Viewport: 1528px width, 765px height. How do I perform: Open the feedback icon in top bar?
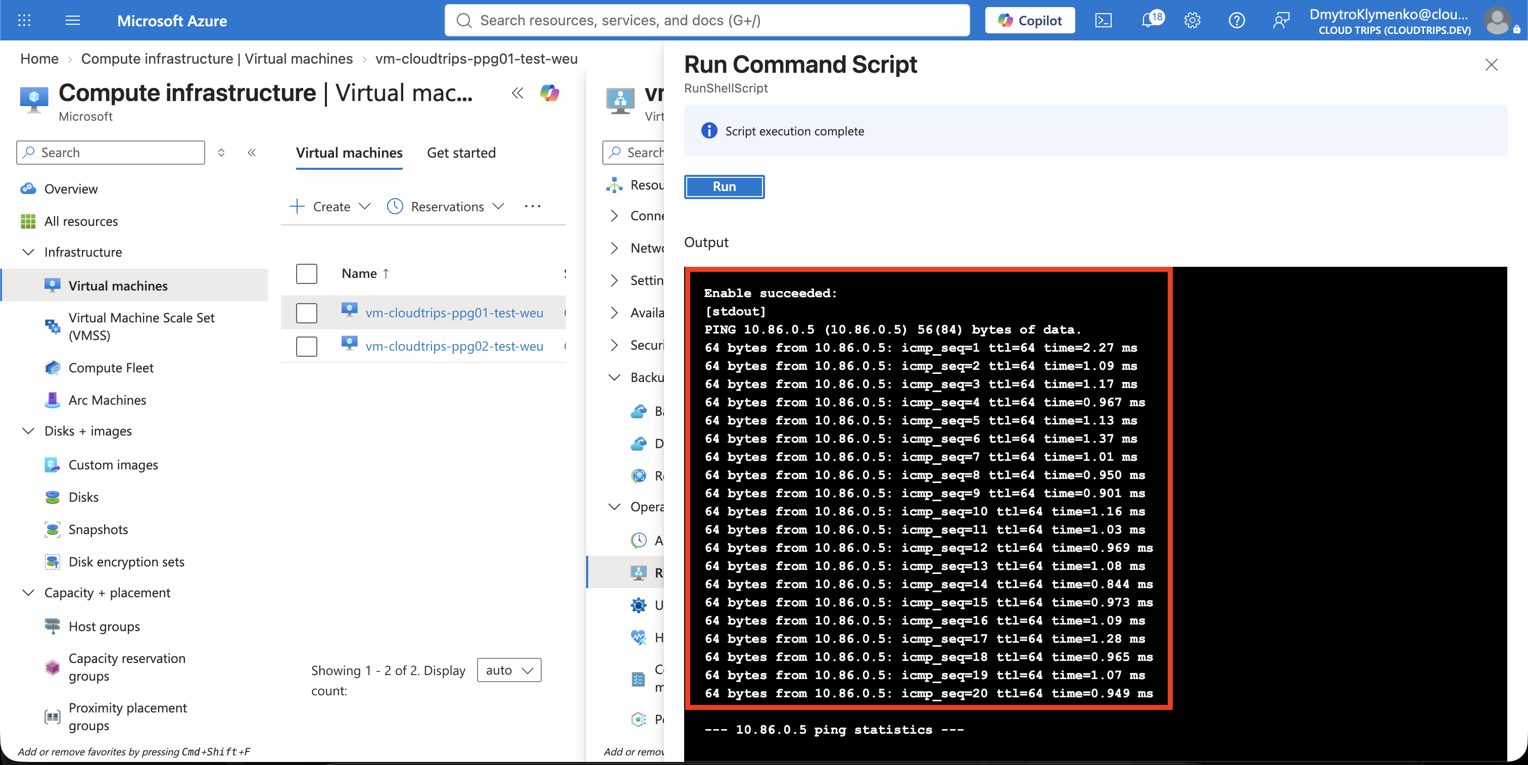pyautogui.click(x=1281, y=21)
